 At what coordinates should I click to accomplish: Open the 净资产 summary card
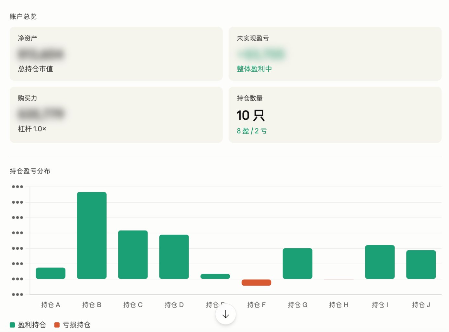116,54
